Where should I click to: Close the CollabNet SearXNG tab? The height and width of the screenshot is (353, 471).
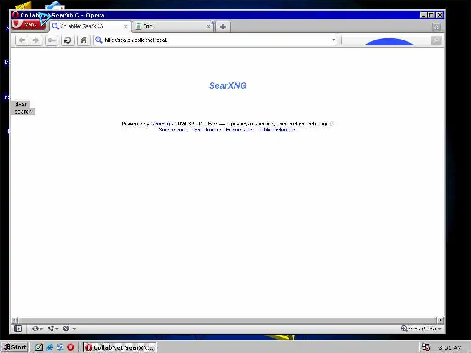126,27
